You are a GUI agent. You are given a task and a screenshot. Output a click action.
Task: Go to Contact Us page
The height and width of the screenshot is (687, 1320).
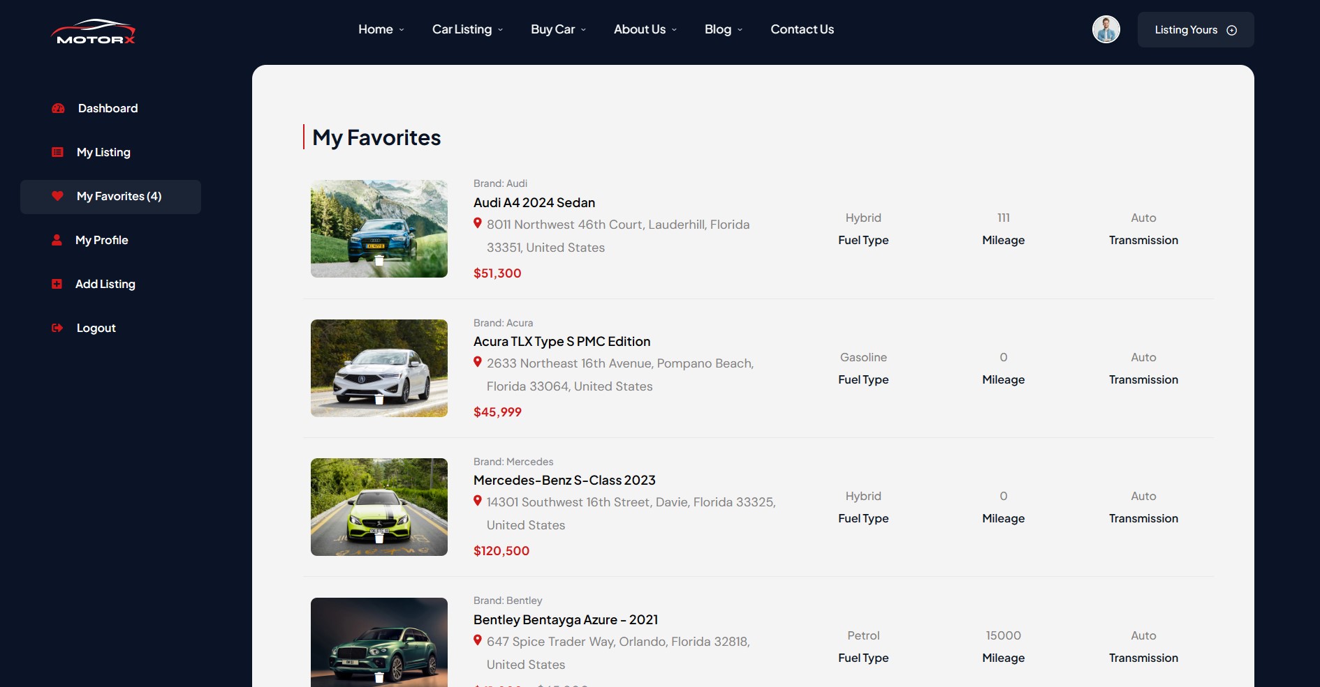802,29
